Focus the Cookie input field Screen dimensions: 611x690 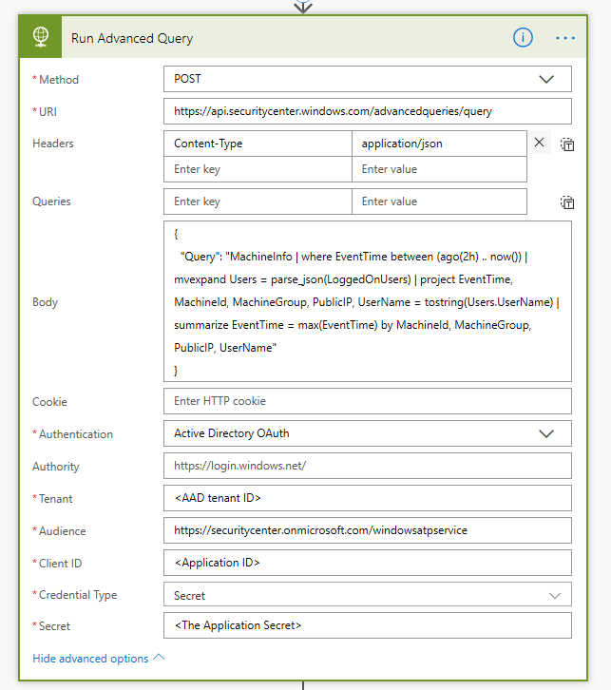[367, 401]
